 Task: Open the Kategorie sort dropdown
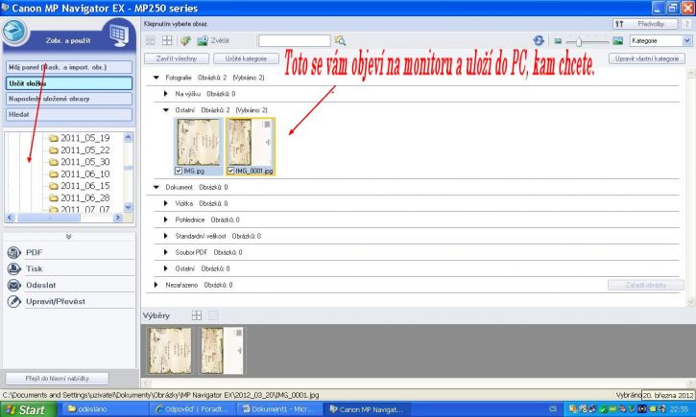point(687,41)
